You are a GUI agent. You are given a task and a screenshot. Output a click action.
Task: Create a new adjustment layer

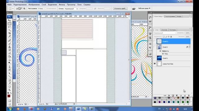coord(177,96)
